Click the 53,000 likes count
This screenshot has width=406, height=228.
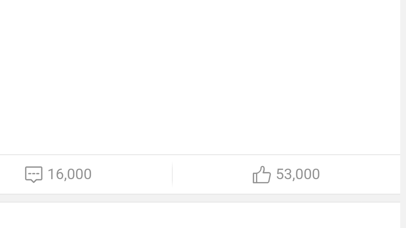click(x=298, y=174)
